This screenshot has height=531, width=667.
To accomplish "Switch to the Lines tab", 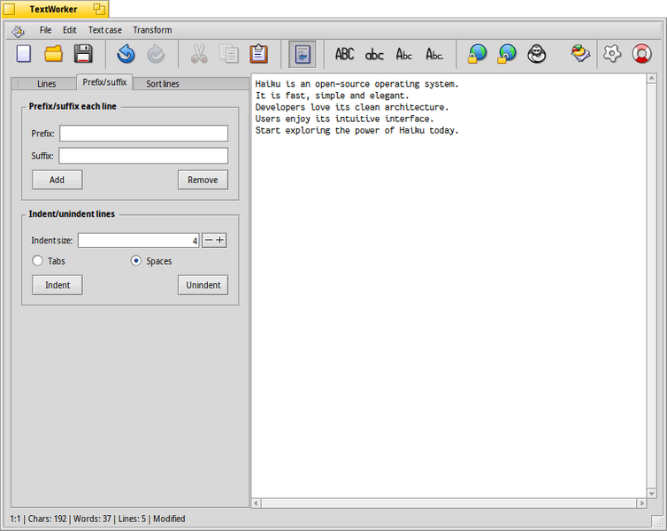I will pos(46,84).
